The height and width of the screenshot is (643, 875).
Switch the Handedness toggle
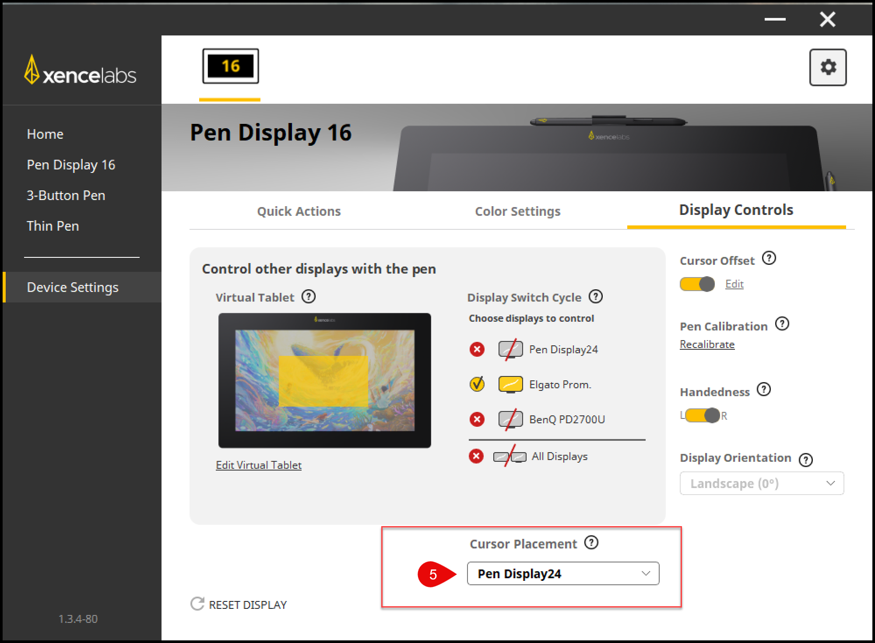(x=703, y=415)
